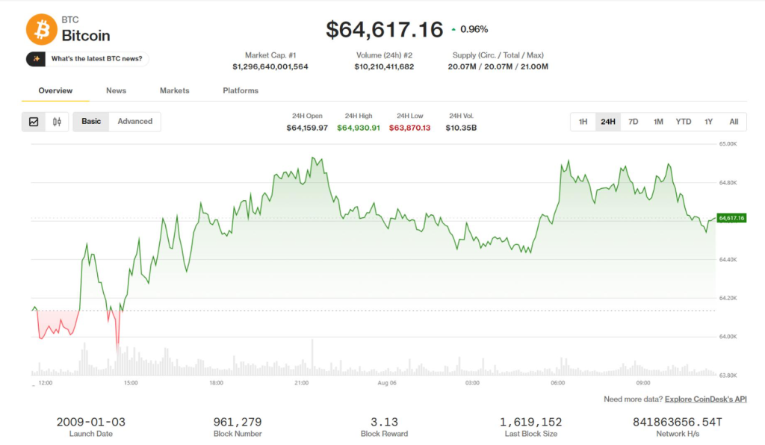Switch to the News tab
The height and width of the screenshot is (445, 765).
tap(116, 90)
